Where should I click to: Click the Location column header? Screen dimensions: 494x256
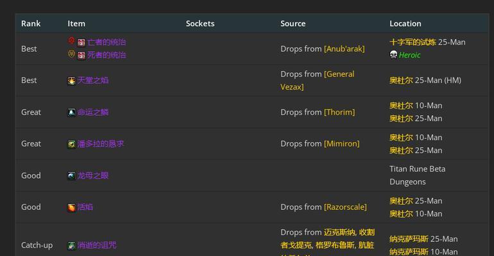405,24
